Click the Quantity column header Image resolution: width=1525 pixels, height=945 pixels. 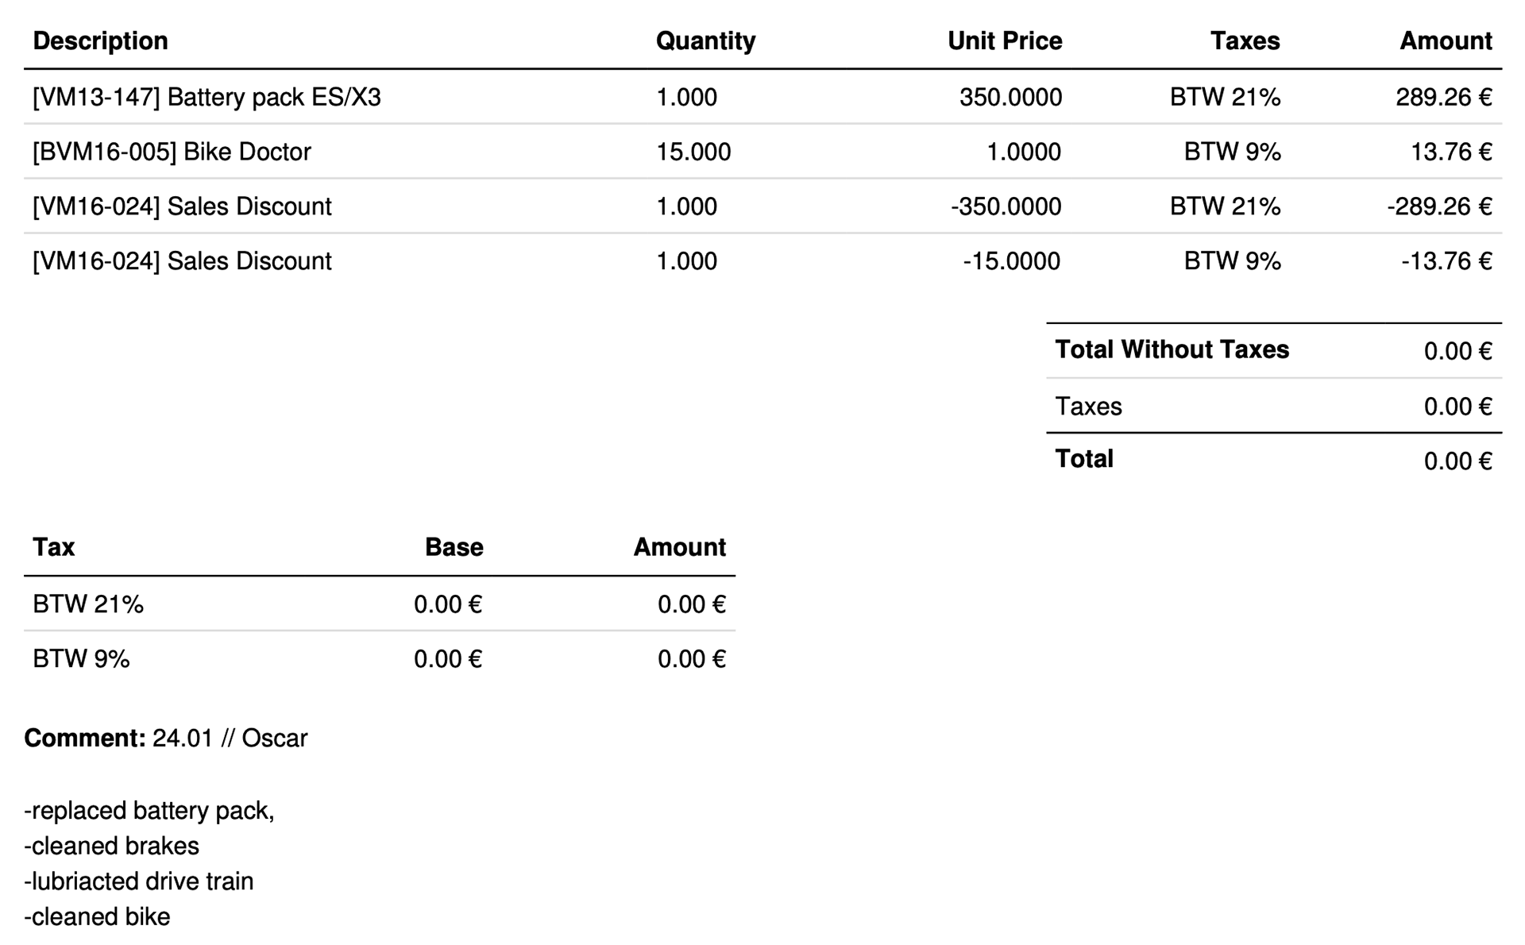[705, 41]
